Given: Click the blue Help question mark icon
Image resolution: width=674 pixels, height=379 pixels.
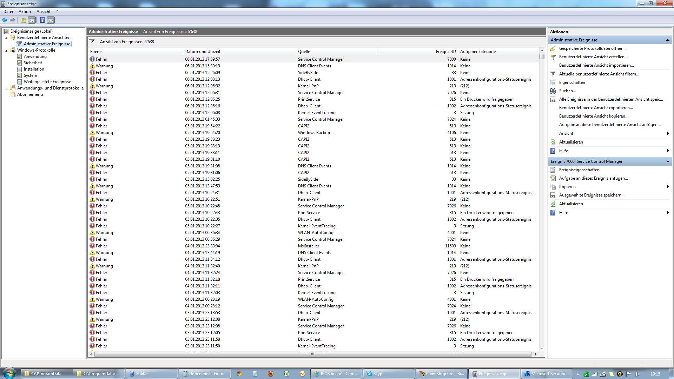Looking at the screenshot, I should (42, 20).
